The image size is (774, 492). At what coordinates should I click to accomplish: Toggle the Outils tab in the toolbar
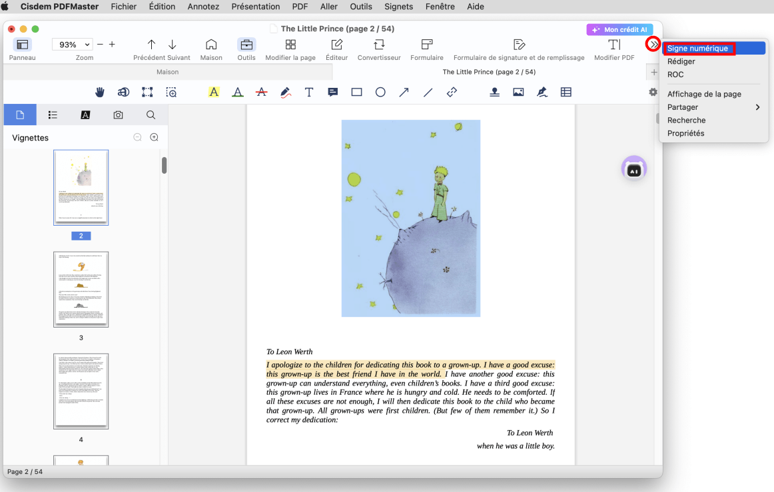pyautogui.click(x=246, y=47)
